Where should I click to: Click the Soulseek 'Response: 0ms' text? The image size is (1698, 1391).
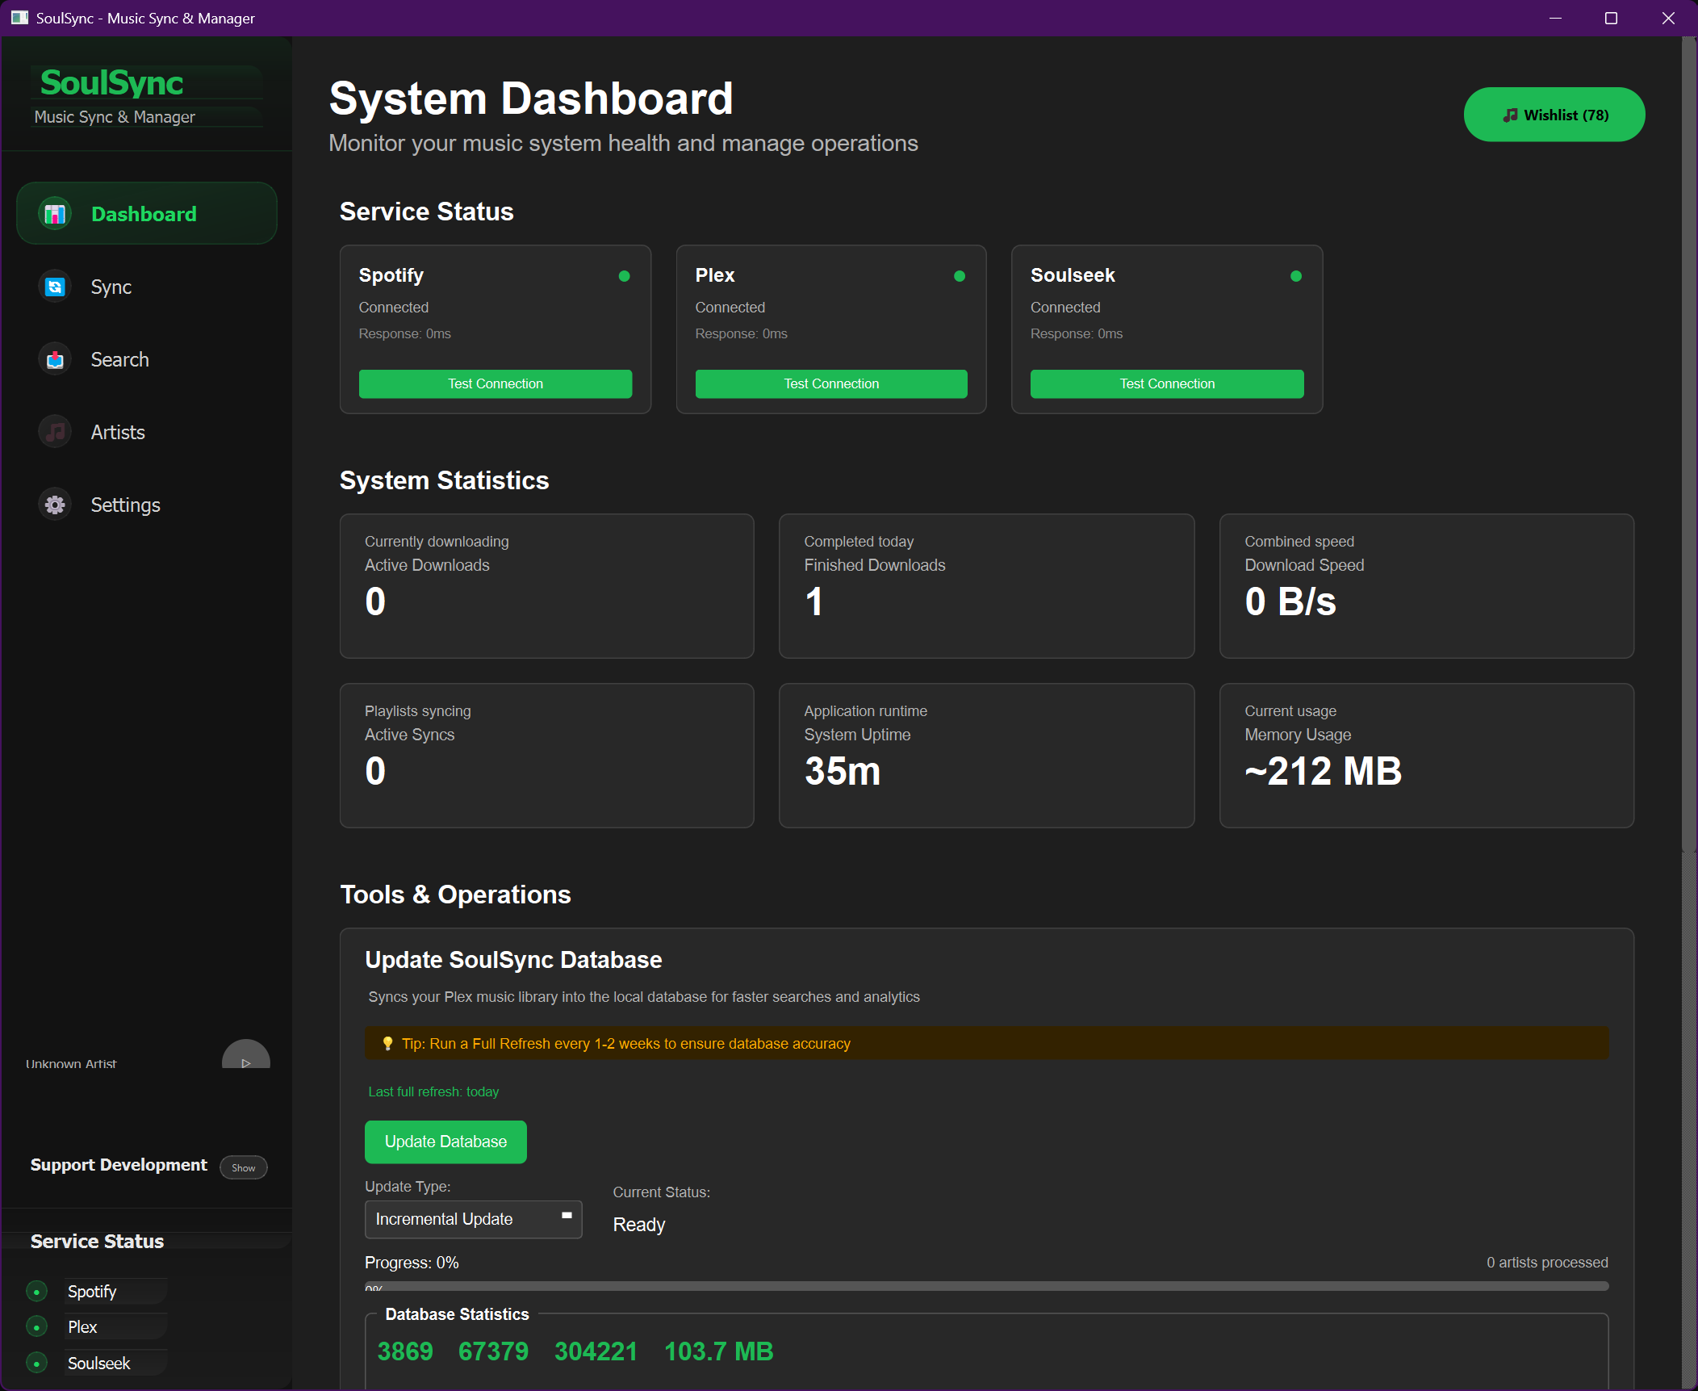[x=1077, y=333]
